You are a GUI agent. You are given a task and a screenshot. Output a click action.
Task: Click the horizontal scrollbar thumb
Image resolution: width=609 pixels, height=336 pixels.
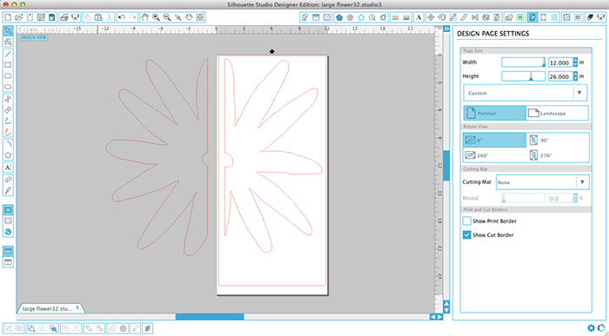point(210,317)
